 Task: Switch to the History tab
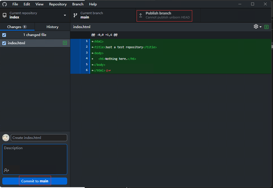pos(52,27)
